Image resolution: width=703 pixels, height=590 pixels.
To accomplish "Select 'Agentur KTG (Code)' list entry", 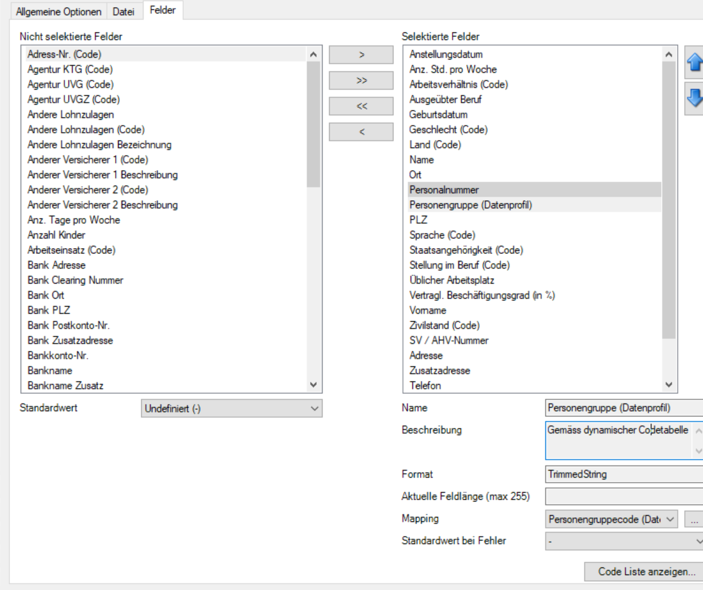I will [x=165, y=70].
